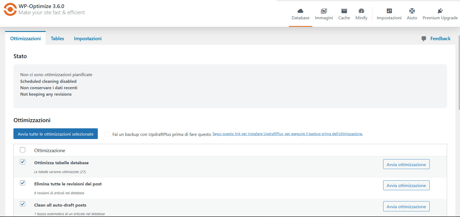Open the Impostazioni sliders icon
This screenshot has height=217, width=460.
point(389,11)
